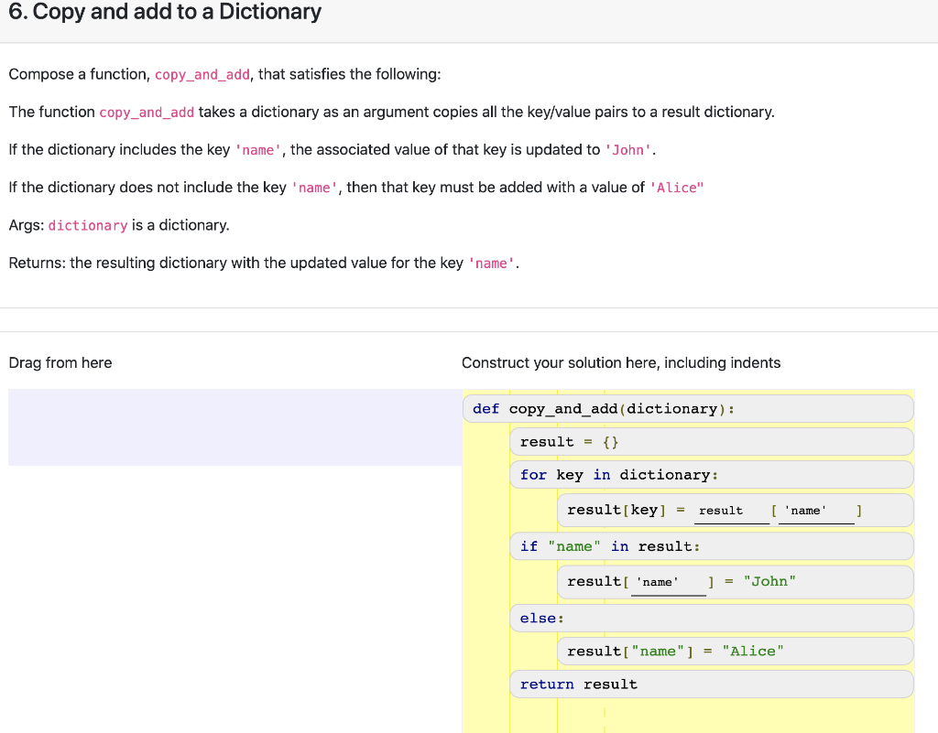
Task: Click the highlighted 'Alice' code text
Action: pos(676,188)
